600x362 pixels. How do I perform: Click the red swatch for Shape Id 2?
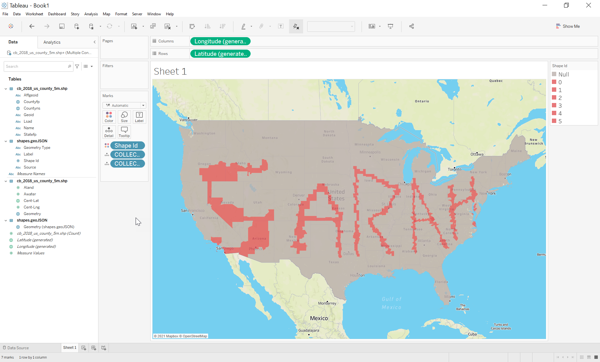point(554,98)
